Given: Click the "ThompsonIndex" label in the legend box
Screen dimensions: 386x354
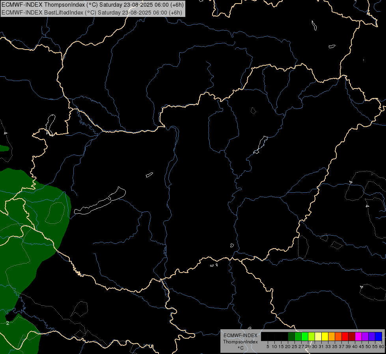Looking at the screenshot, I should tap(241, 342).
